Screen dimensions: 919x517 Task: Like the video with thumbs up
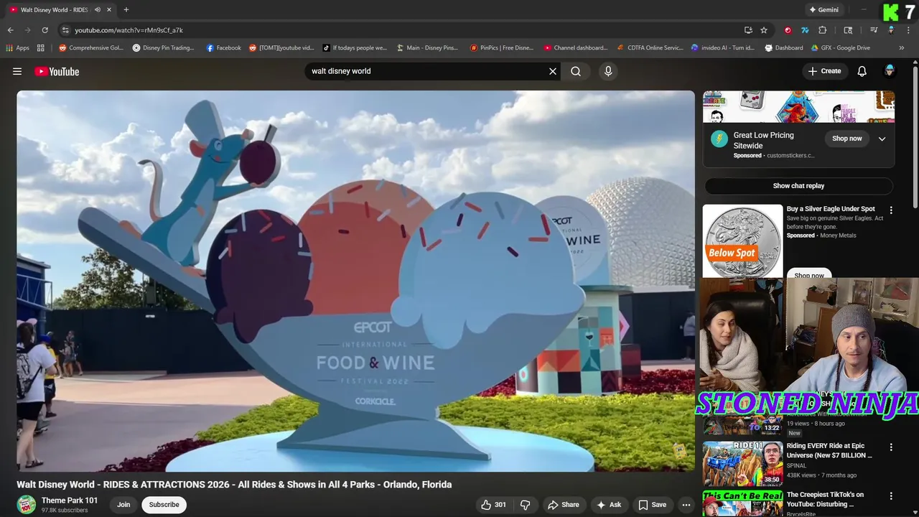[494, 505]
